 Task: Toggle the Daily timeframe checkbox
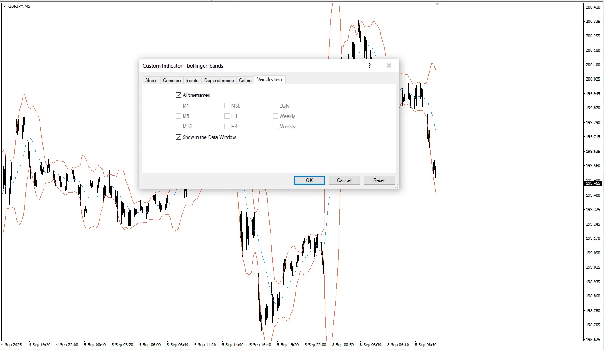tap(276, 106)
